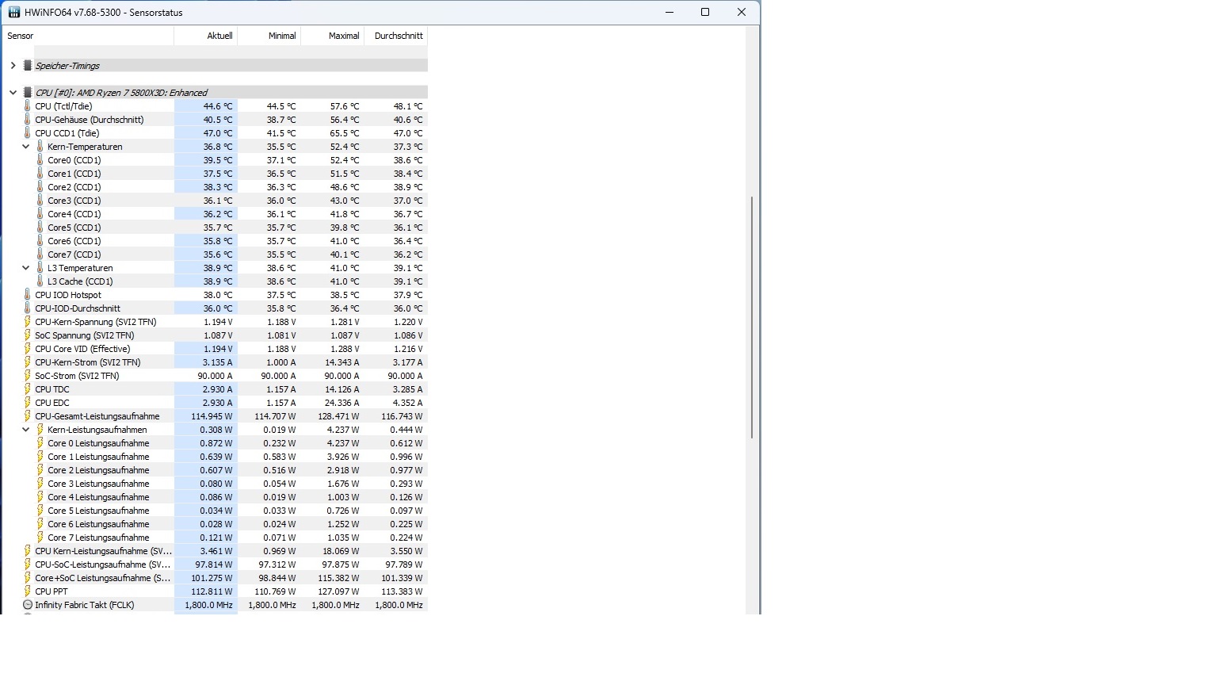Click thermometer icon for CPU-IOD-Durchschnitt

(x=28, y=308)
